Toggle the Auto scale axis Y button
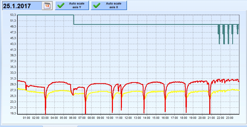This screenshot has height=127, width=247. 72,6
